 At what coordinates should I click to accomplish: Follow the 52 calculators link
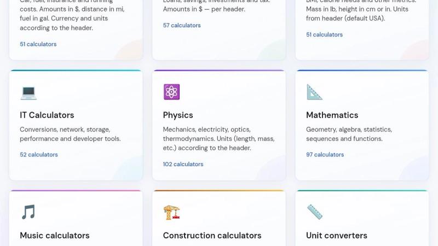point(39,155)
